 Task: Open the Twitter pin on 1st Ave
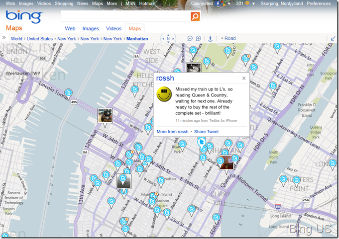[x=273, y=86]
